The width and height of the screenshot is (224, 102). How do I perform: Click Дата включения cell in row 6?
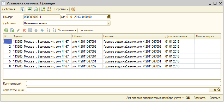[x=179, y=66]
